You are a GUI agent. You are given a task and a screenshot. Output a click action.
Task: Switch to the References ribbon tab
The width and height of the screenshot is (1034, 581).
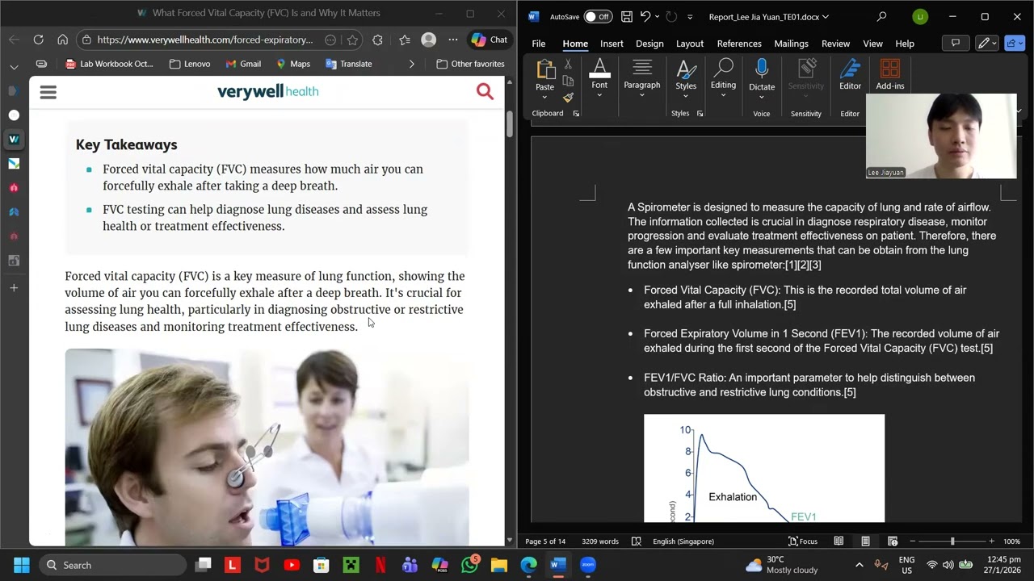tap(739, 44)
